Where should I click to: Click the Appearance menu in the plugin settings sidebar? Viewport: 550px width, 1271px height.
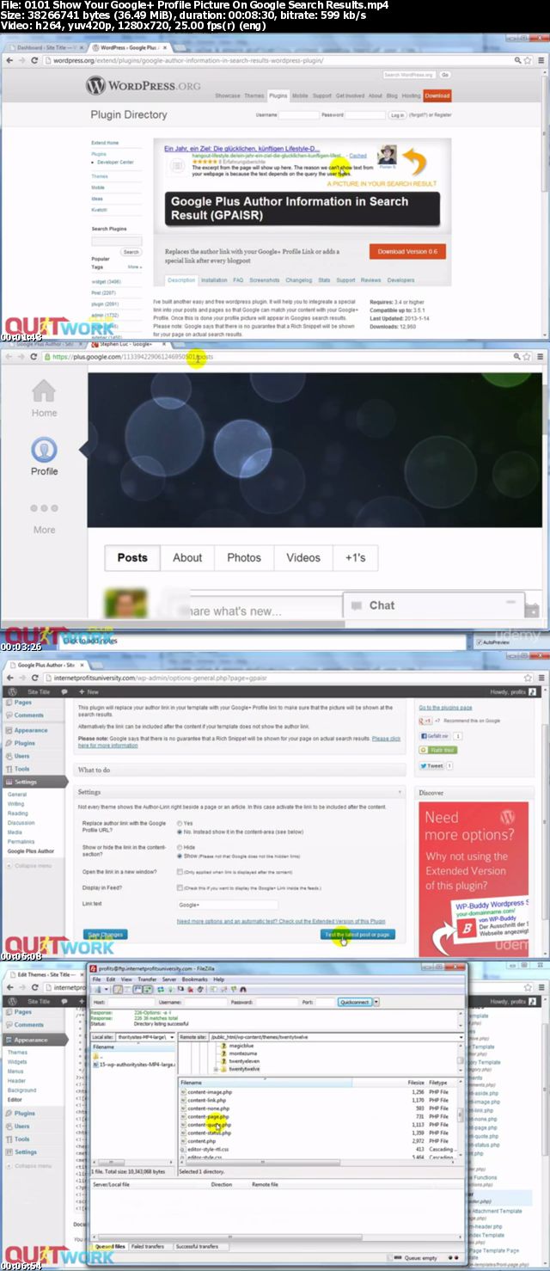point(31,730)
